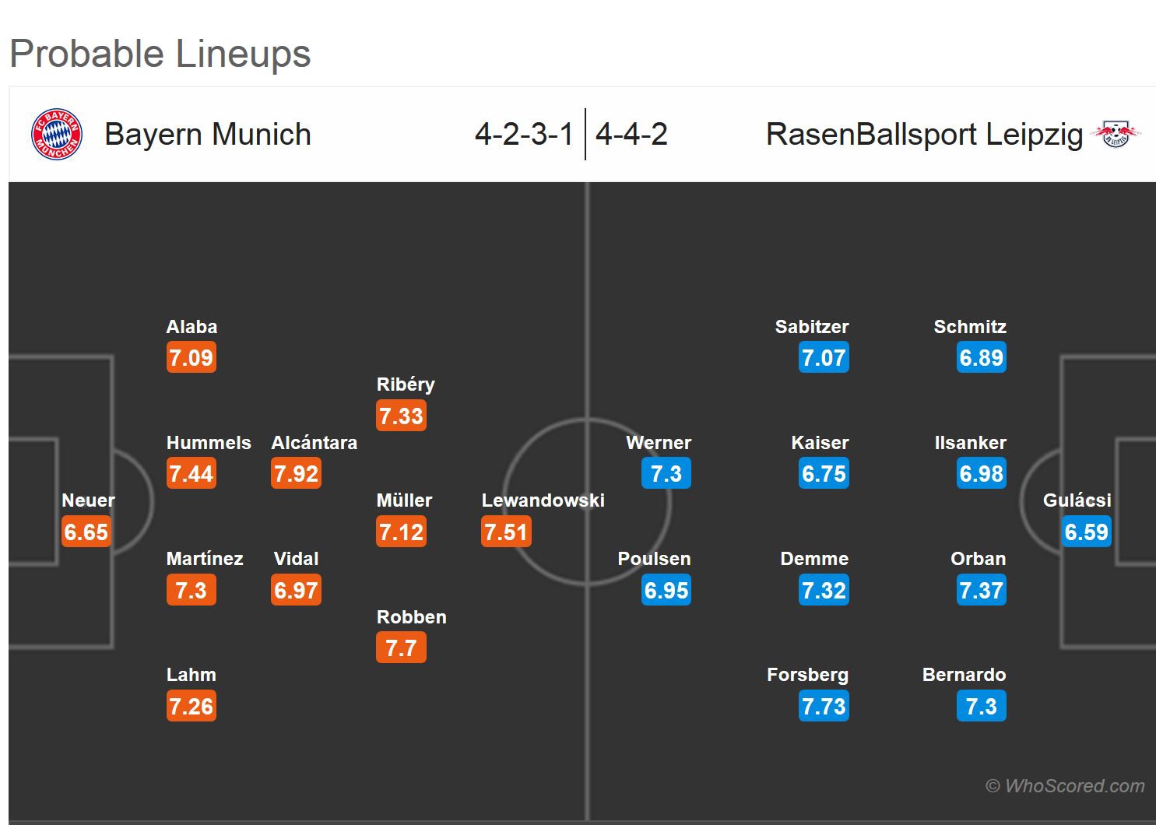Select Orban's 7.37 rating badge
This screenshot has height=825, width=1156.
(981, 590)
